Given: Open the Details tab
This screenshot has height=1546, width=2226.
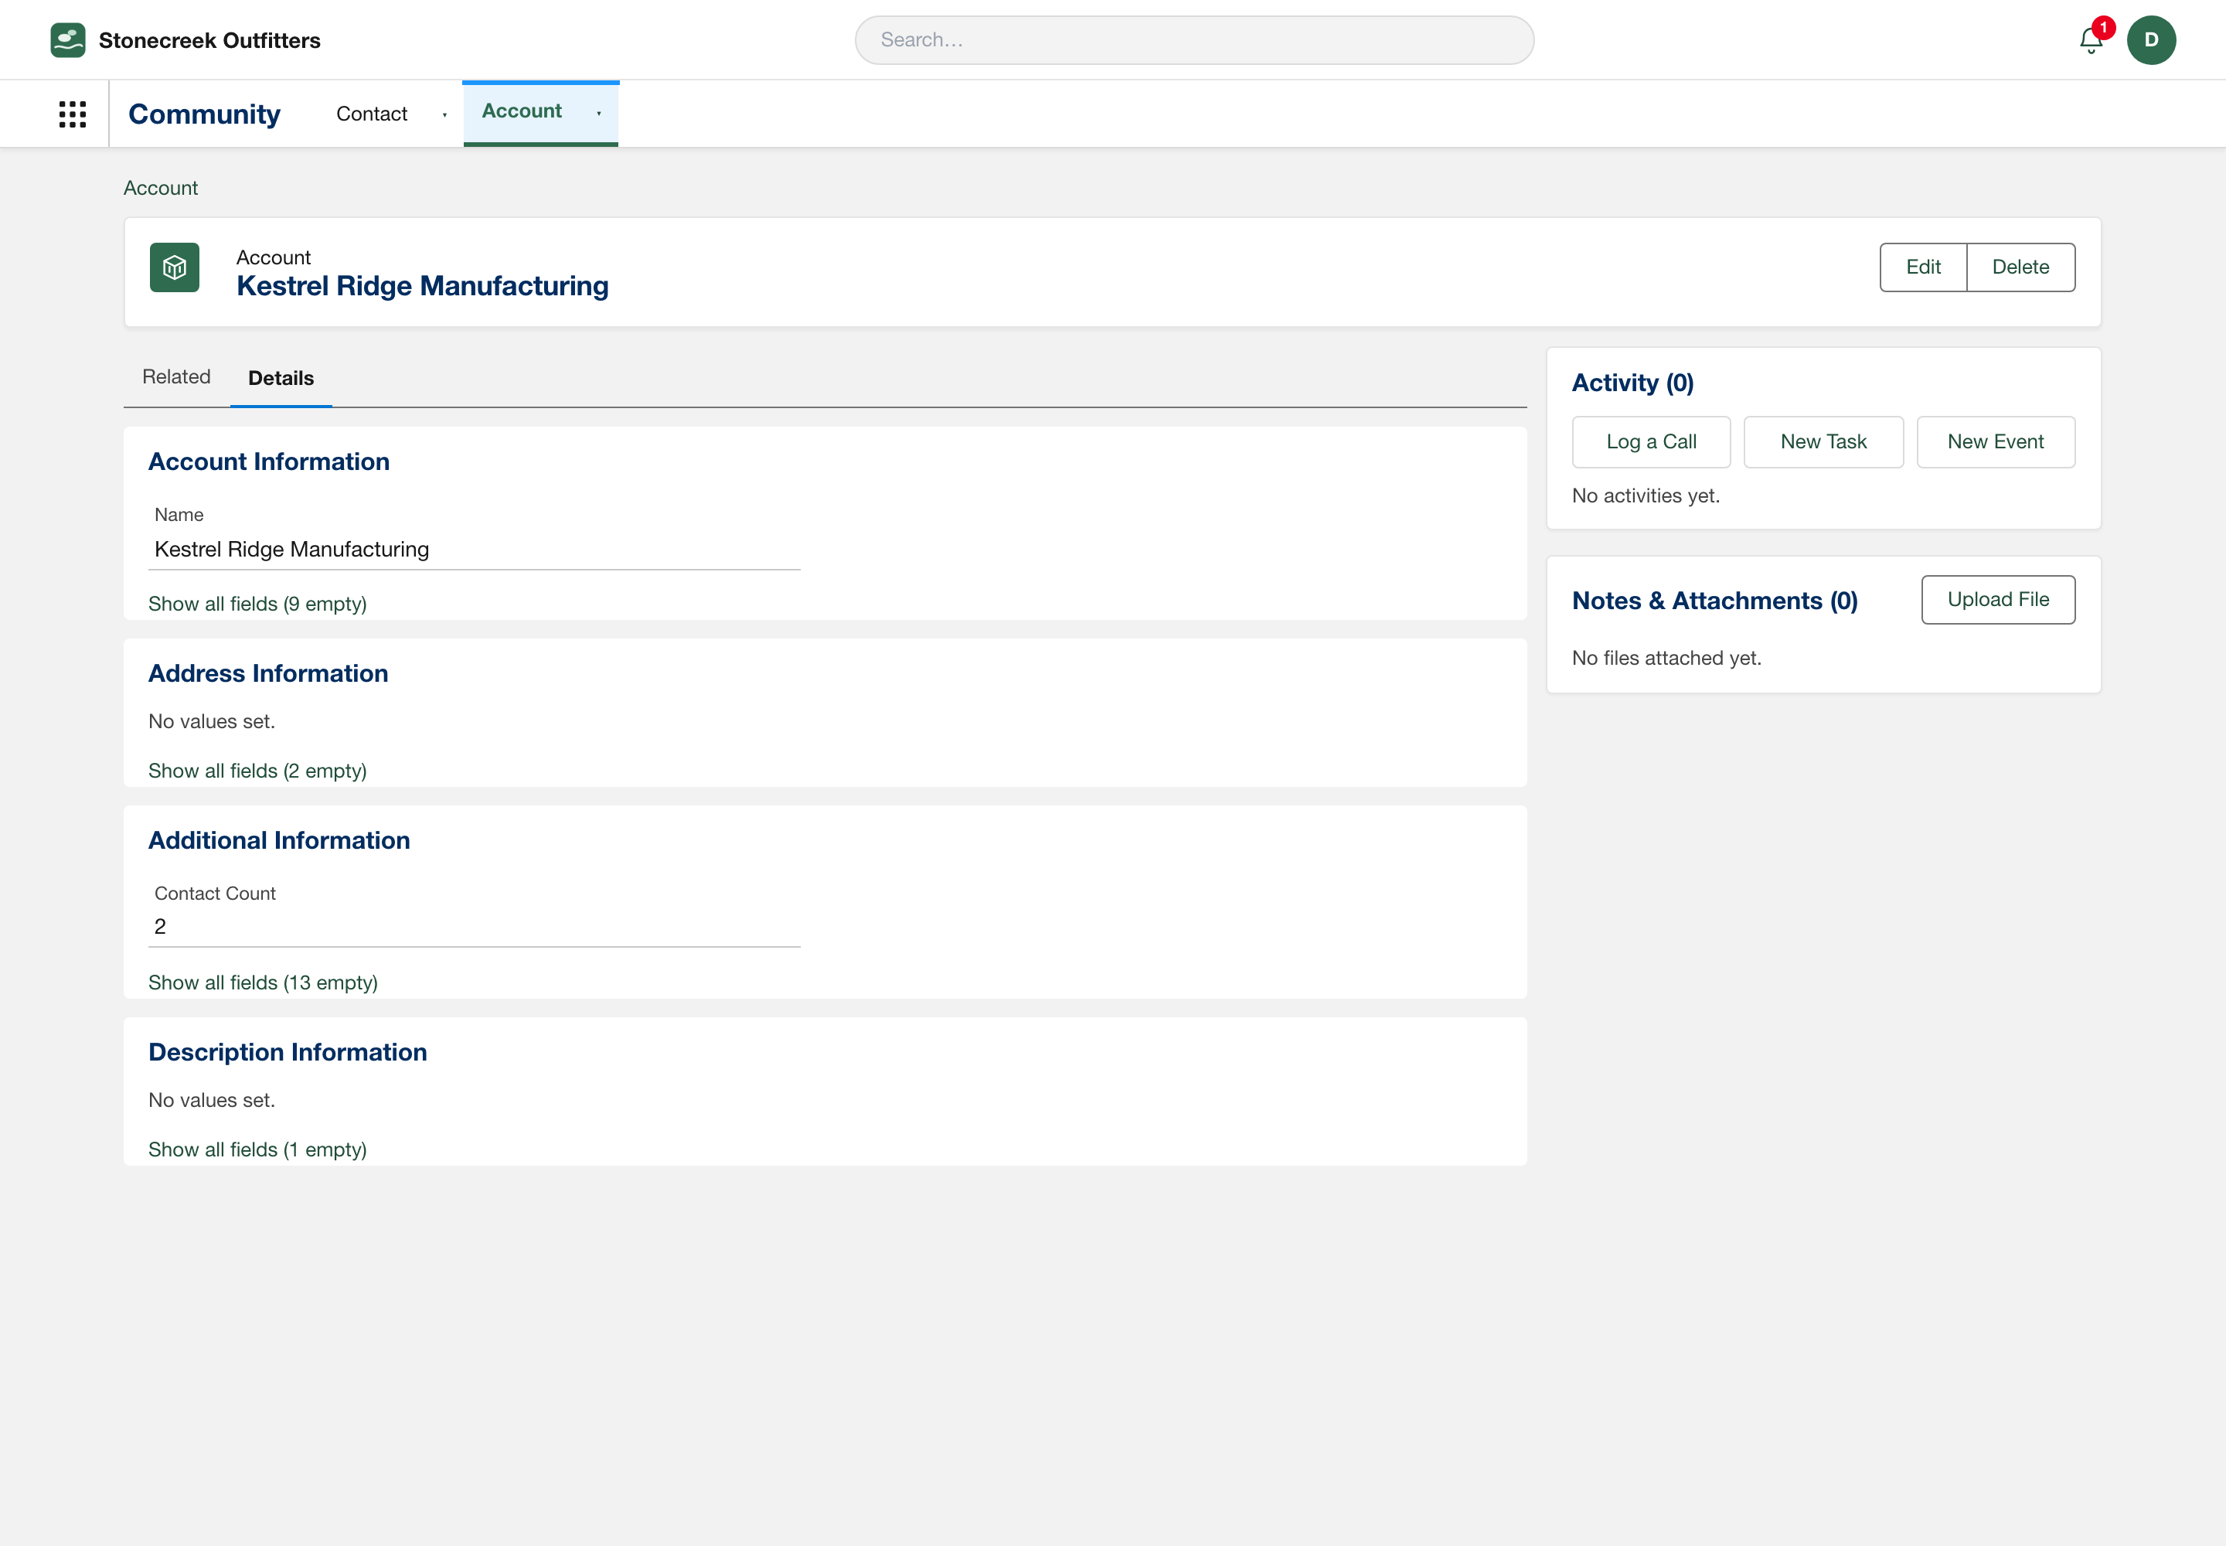Looking at the screenshot, I should pyautogui.click(x=281, y=378).
